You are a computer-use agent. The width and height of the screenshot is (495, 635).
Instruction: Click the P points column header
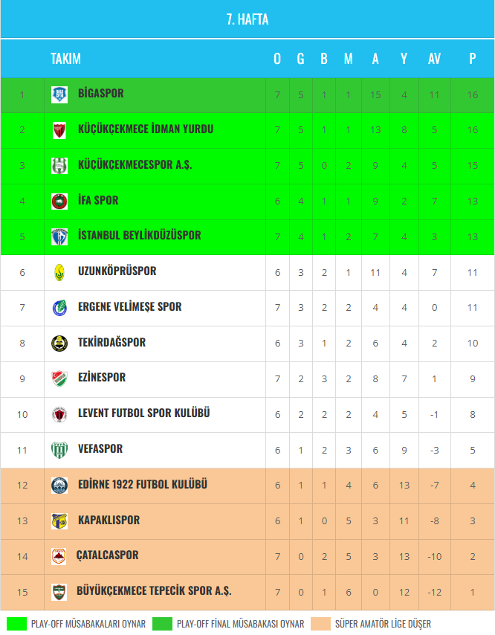coord(473,59)
